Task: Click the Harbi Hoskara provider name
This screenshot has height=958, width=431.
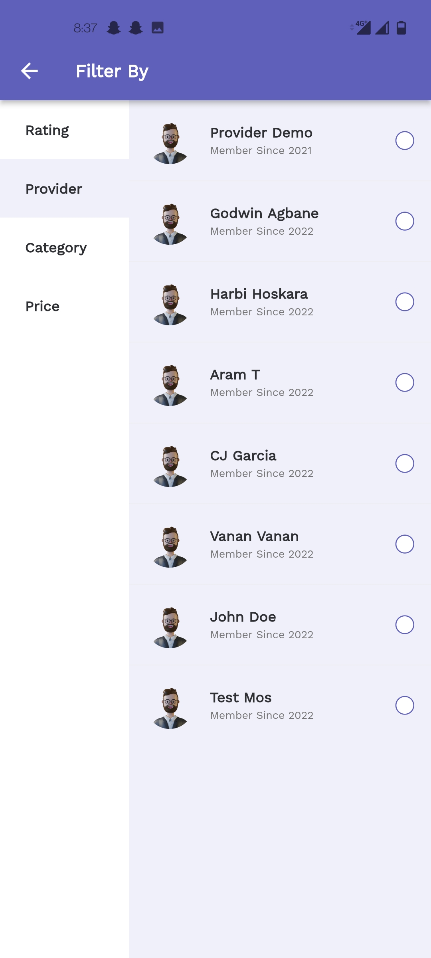Action: click(259, 294)
